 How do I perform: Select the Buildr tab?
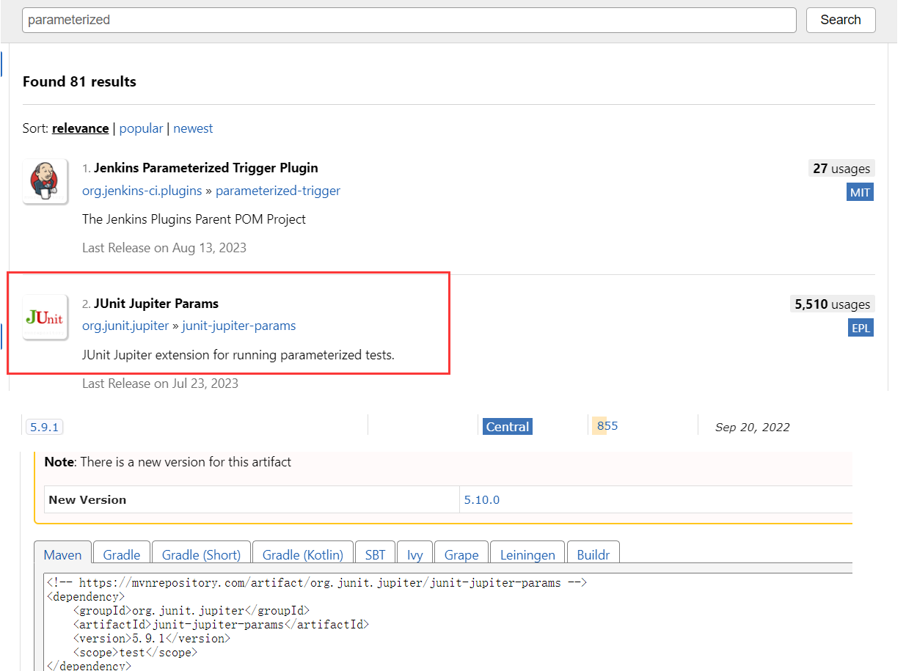(593, 554)
